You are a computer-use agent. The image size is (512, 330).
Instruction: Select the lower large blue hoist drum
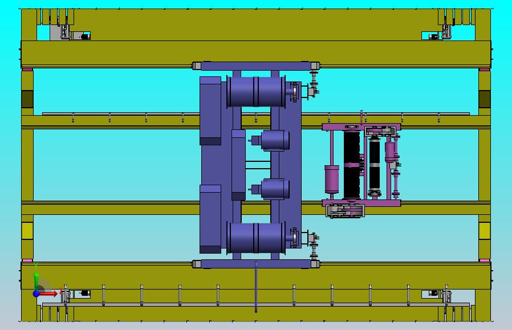coord(256,238)
